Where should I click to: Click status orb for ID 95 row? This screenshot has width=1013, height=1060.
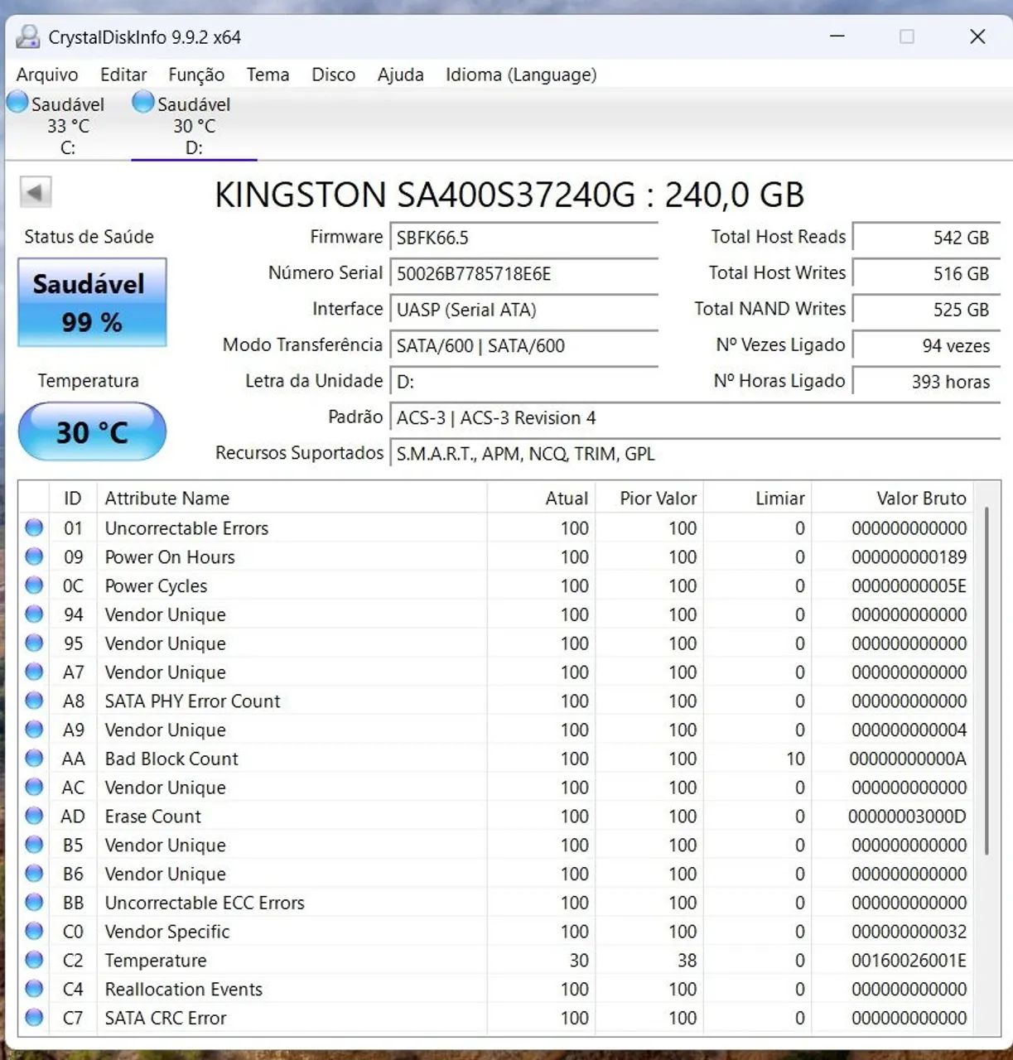pos(34,643)
